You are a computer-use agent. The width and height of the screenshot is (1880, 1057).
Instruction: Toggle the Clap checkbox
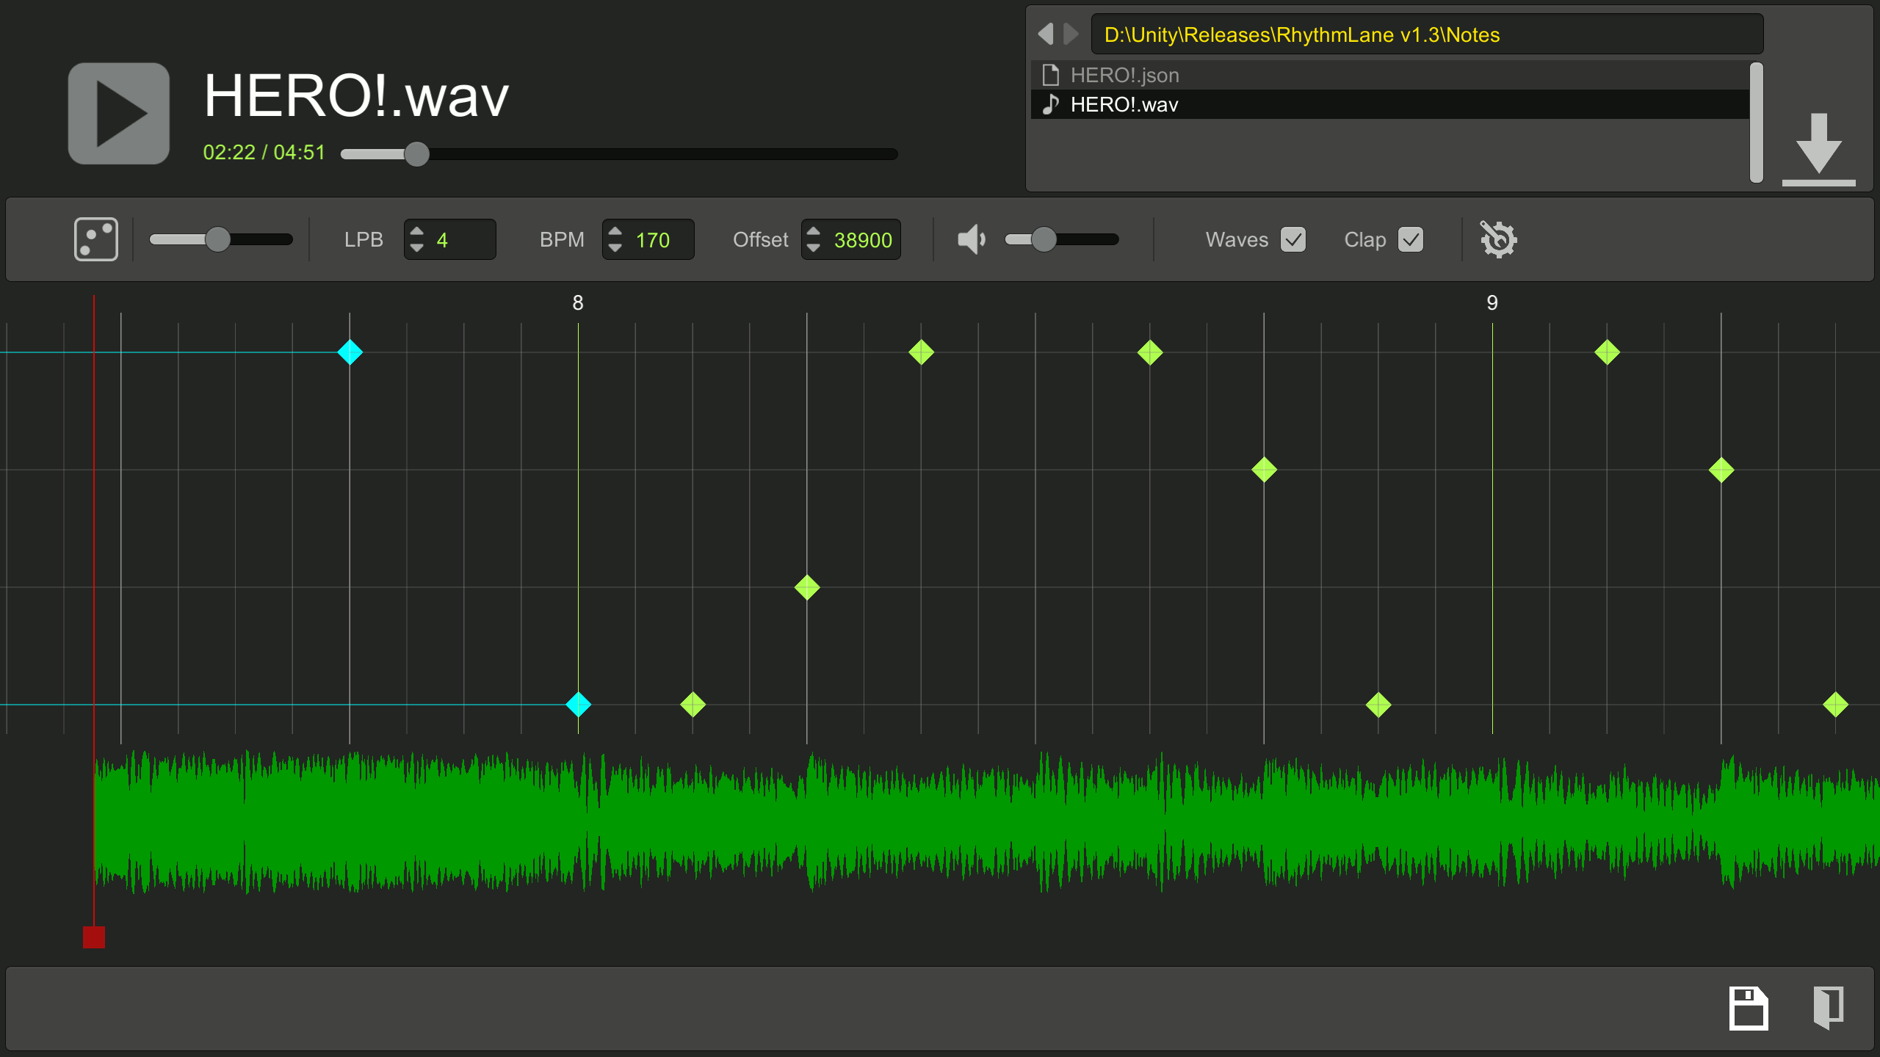[1410, 239]
